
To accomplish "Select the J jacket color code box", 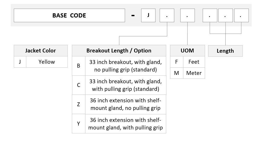I will click(148, 15).
